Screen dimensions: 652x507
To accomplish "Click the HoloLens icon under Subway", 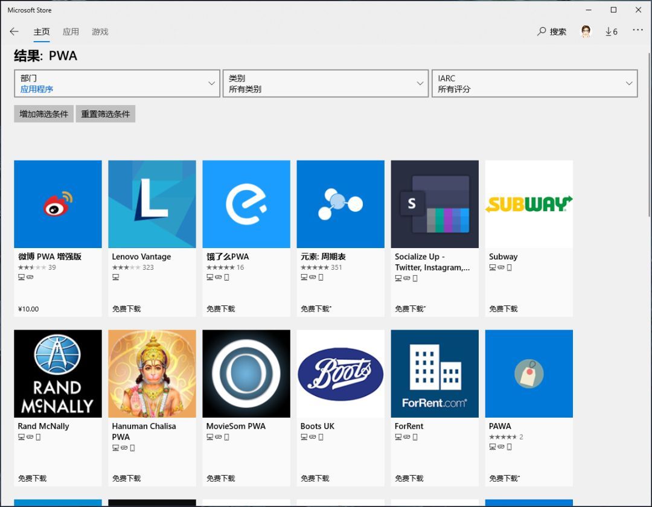I will coord(501,267).
